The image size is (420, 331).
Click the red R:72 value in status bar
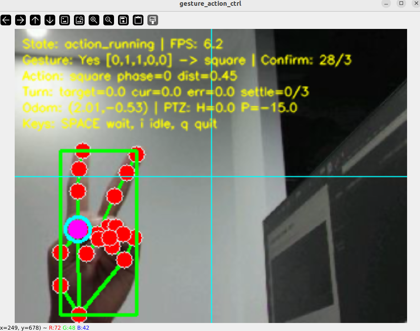point(55,328)
